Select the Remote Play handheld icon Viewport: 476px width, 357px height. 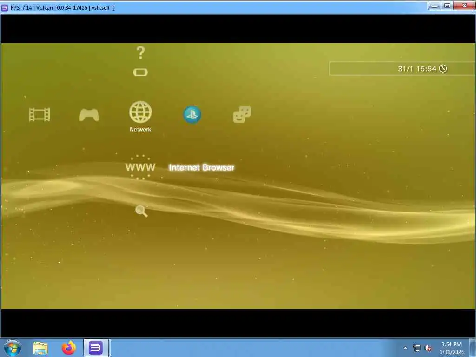[x=140, y=72]
